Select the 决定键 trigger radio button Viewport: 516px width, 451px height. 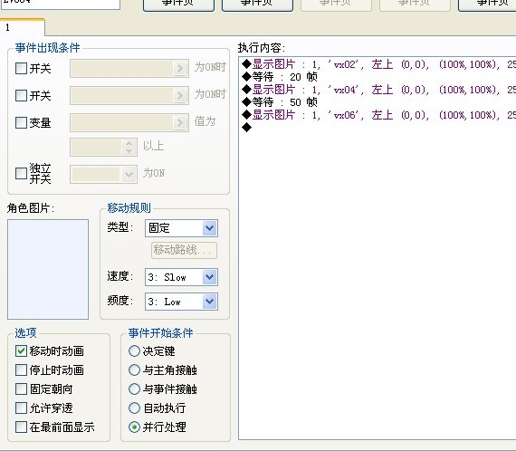[134, 350]
